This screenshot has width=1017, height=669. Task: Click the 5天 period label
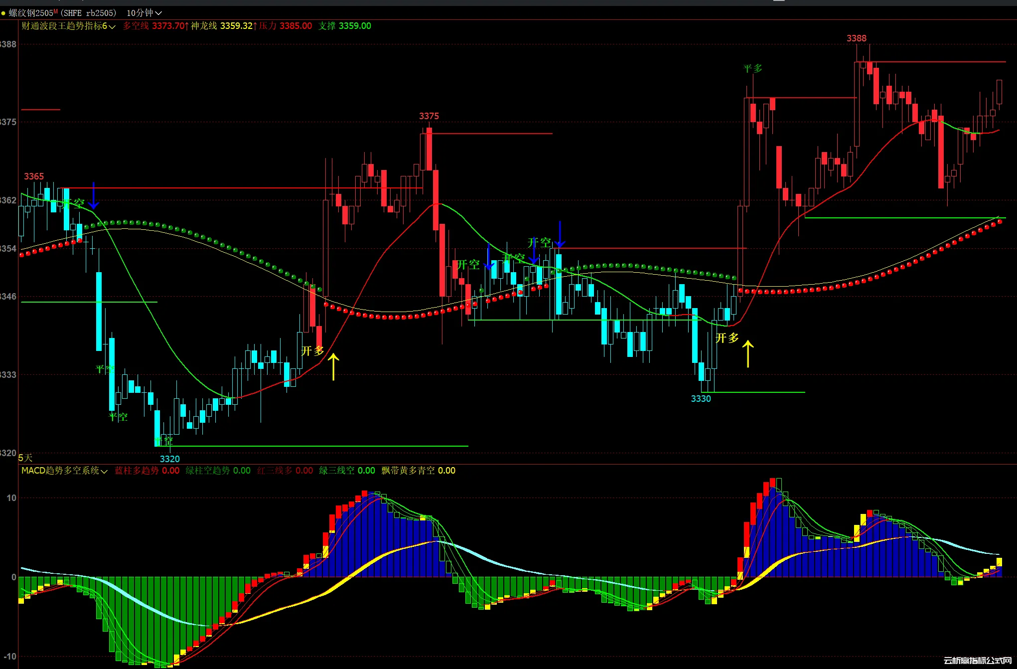click(x=25, y=458)
